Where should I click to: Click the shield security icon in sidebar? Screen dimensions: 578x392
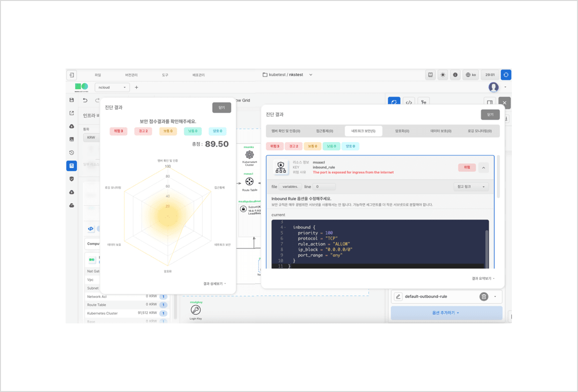[x=72, y=179]
